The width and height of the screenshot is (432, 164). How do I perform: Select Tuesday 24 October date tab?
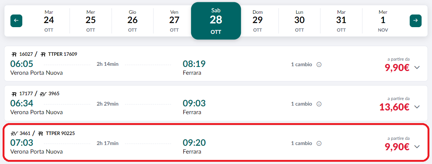[x=49, y=21]
